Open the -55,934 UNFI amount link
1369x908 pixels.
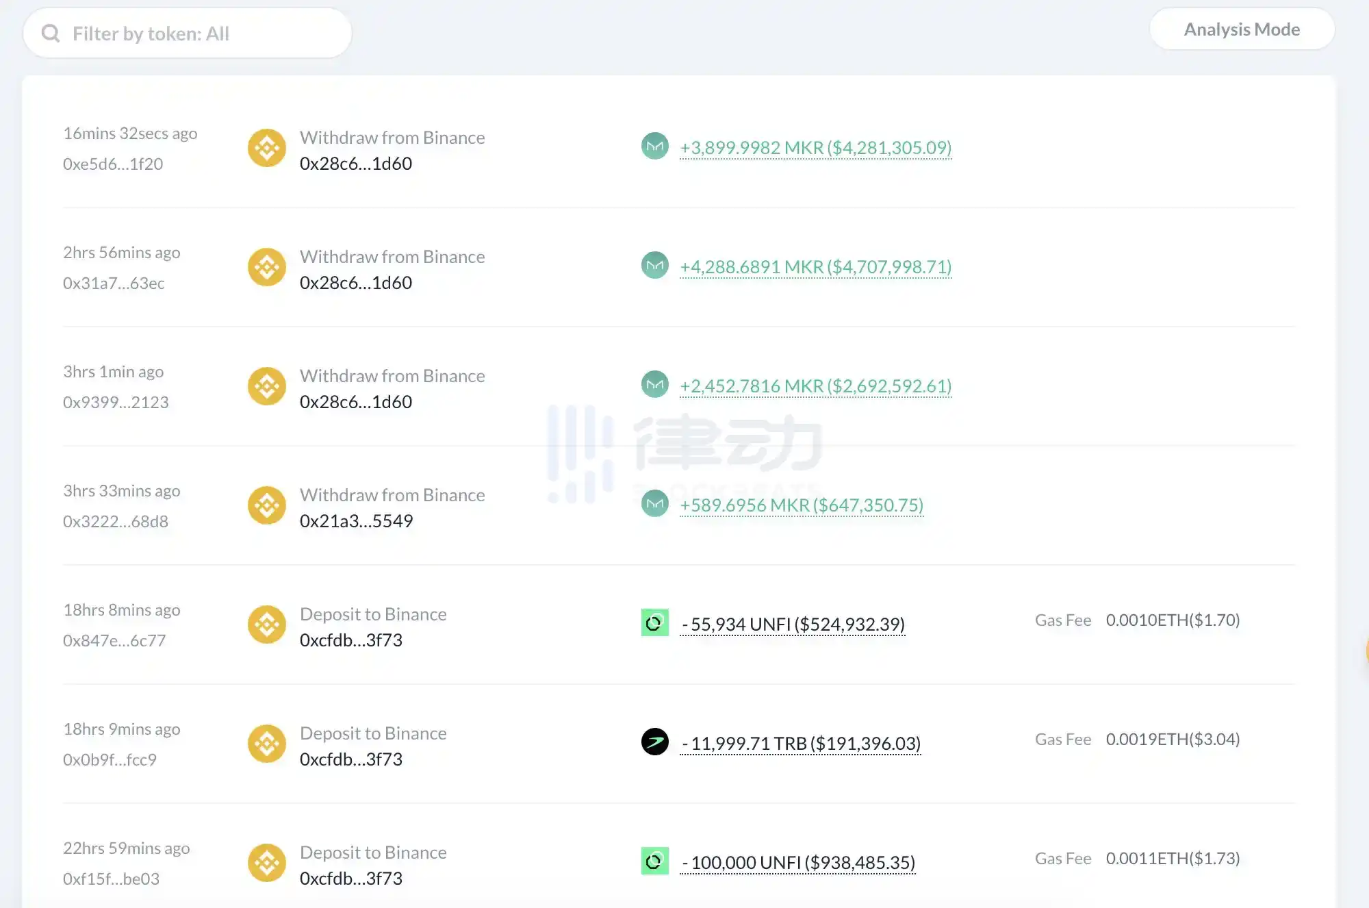pyautogui.click(x=793, y=625)
